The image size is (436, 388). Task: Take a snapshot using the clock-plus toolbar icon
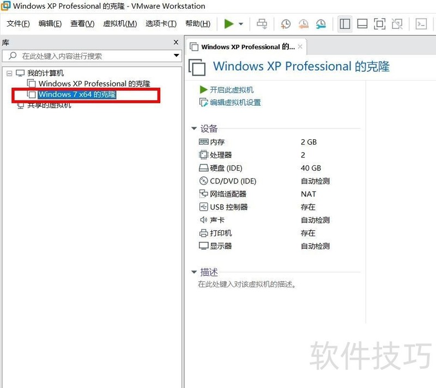click(284, 23)
